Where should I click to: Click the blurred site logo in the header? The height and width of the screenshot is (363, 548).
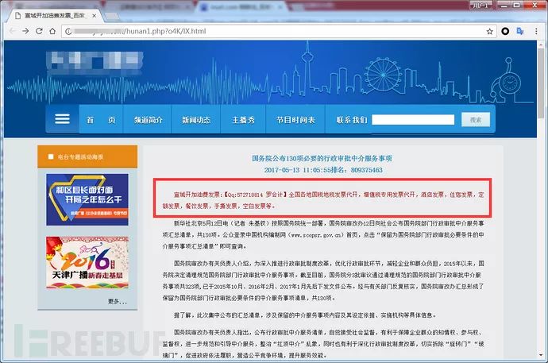point(95,63)
